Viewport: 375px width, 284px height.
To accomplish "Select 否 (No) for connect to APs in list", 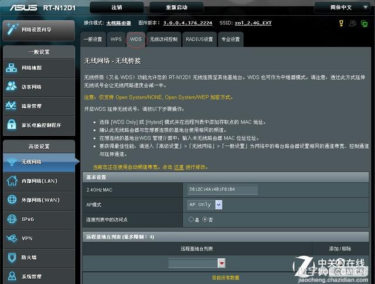I will pos(205,219).
